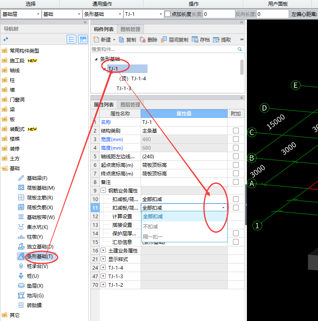
Task: Toggle the 点加长度 checkbox
Action: coord(168,14)
